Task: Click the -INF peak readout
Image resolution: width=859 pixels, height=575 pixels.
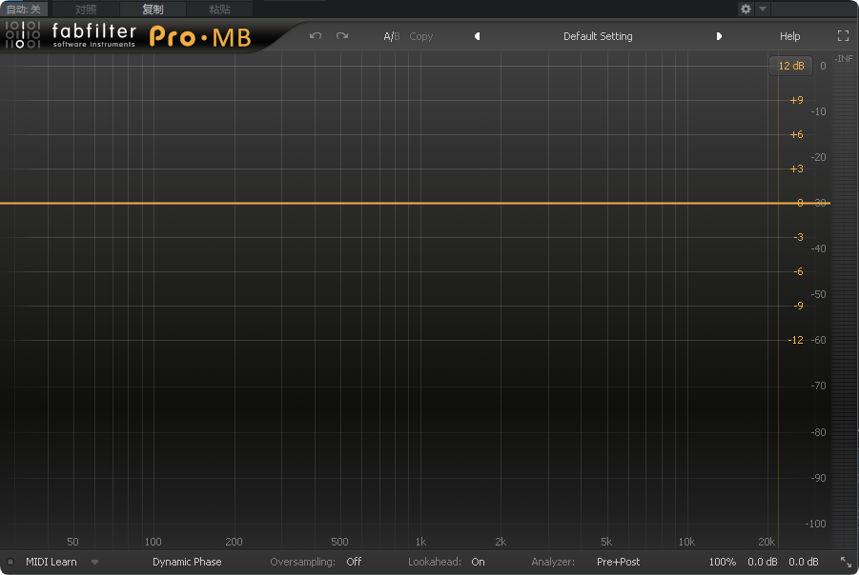Action: [x=844, y=58]
